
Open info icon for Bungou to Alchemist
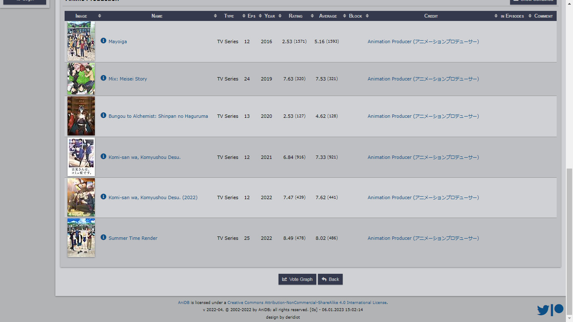(103, 115)
